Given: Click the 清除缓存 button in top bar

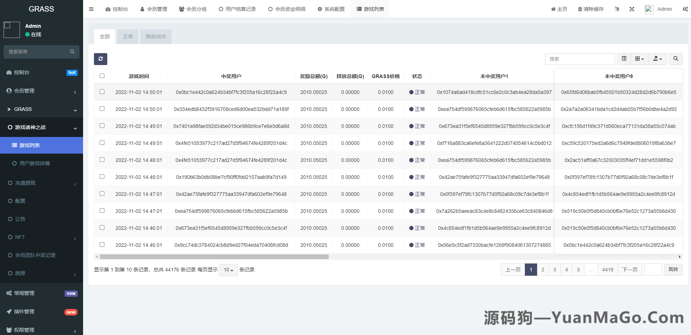Looking at the screenshot, I should click(x=591, y=9).
